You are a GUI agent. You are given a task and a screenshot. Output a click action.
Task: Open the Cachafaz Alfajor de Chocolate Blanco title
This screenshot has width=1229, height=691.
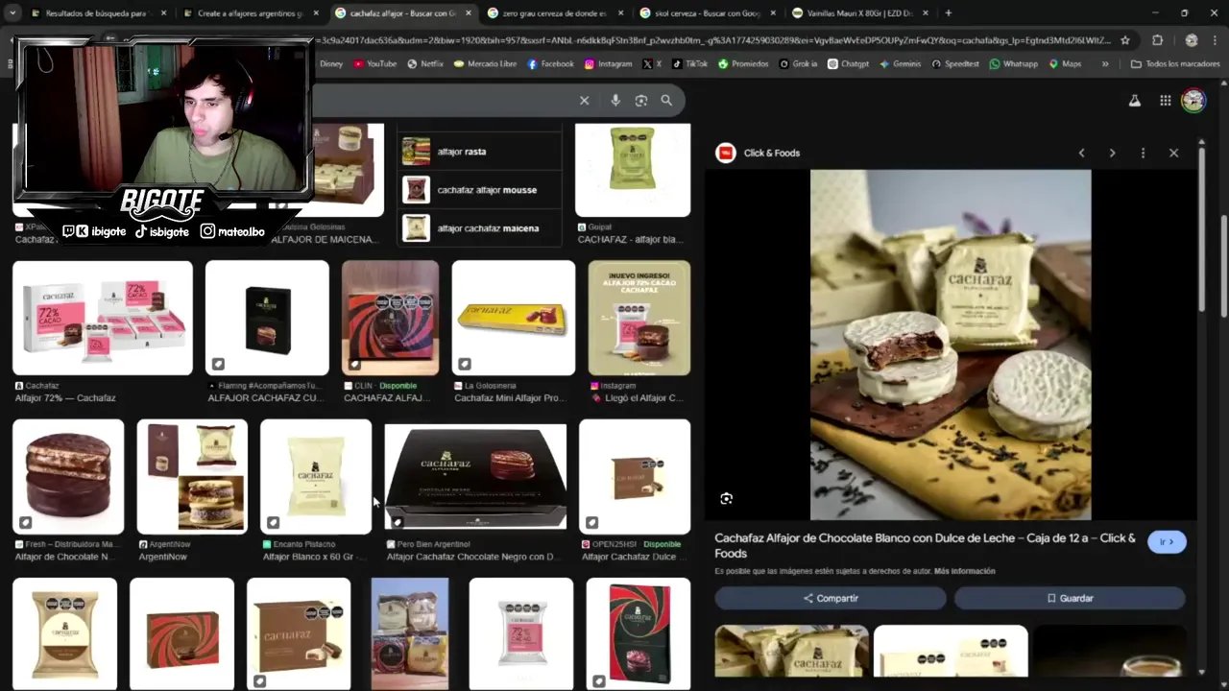coord(925,545)
